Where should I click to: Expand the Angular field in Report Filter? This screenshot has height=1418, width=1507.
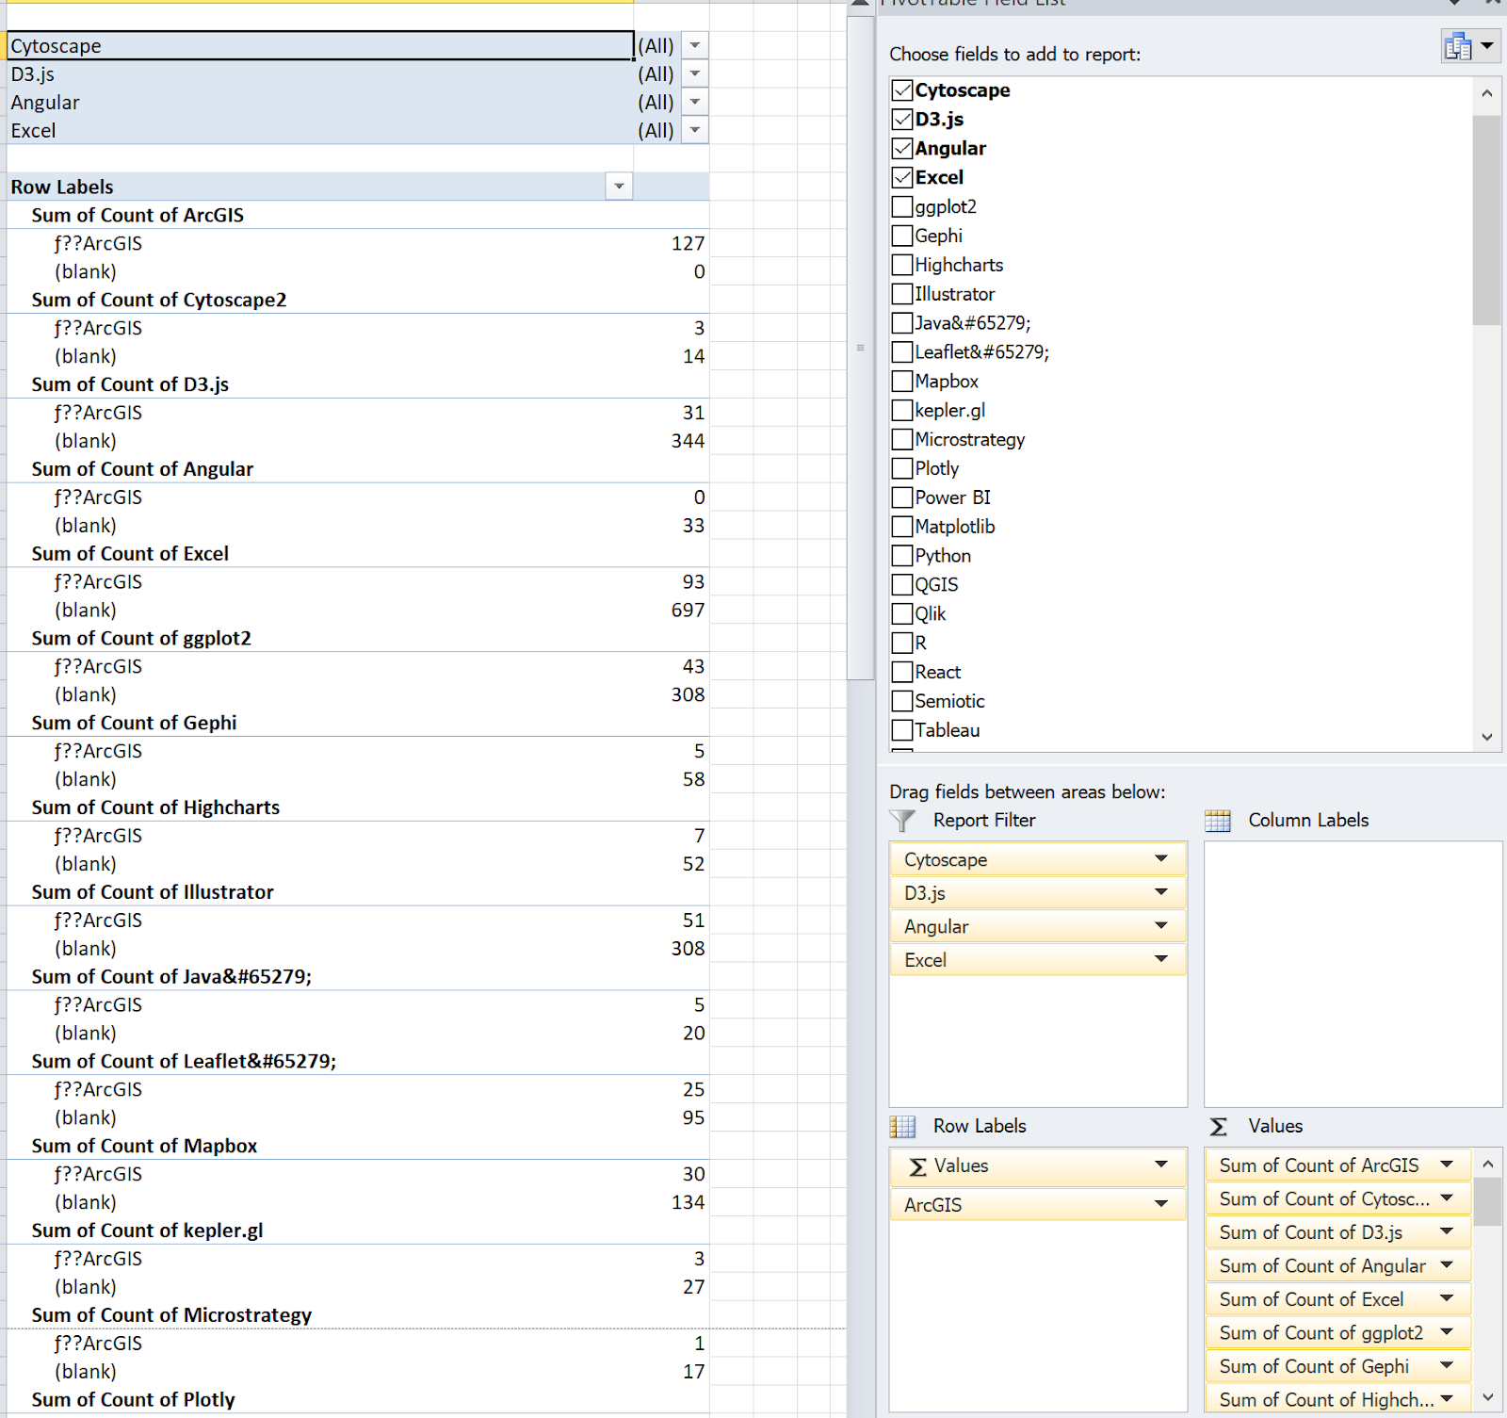pos(1161,926)
